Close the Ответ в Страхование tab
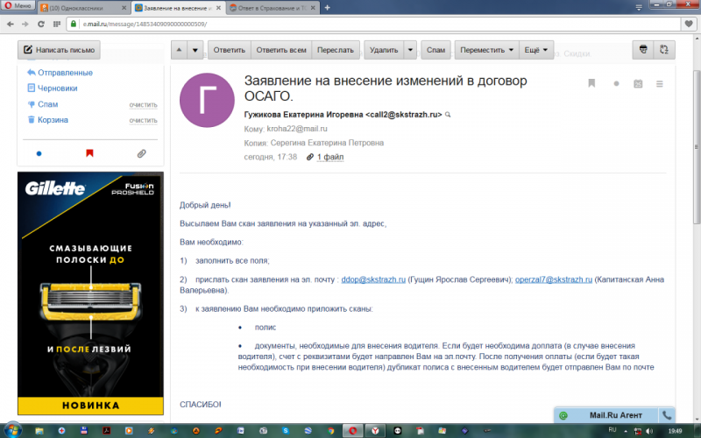Viewport: 701px width, 438px height. [313, 8]
